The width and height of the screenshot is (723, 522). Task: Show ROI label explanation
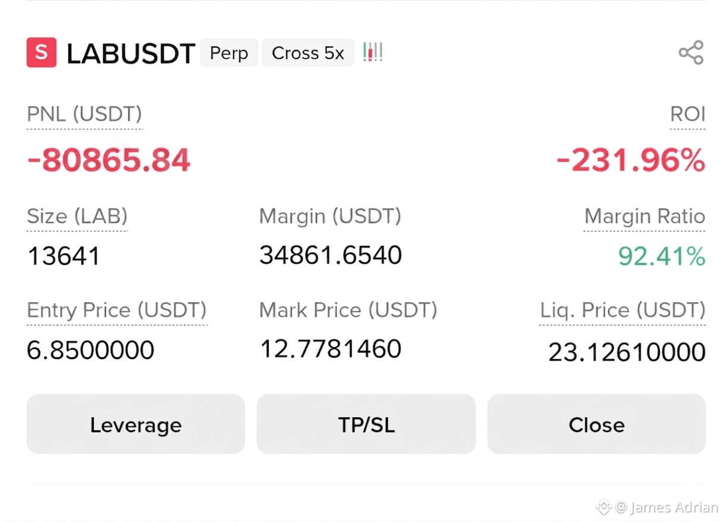688,114
